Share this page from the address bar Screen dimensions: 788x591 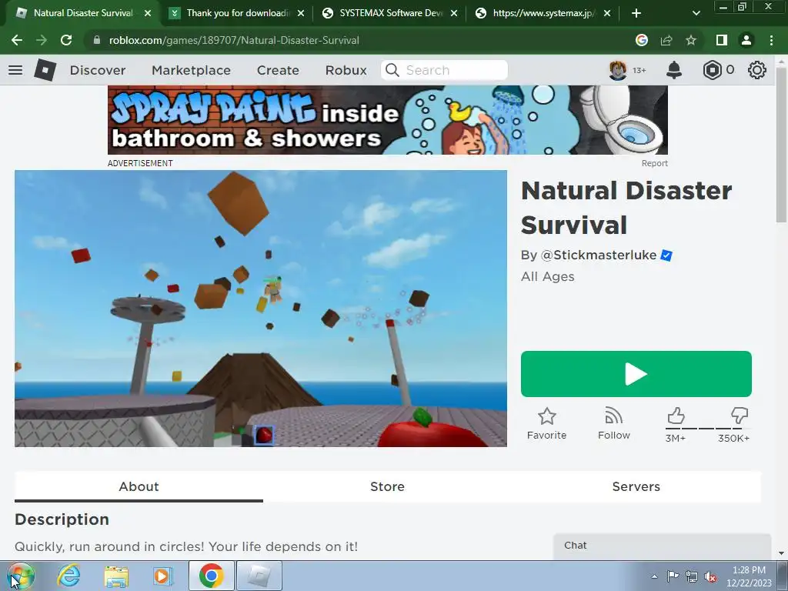pyautogui.click(x=666, y=40)
